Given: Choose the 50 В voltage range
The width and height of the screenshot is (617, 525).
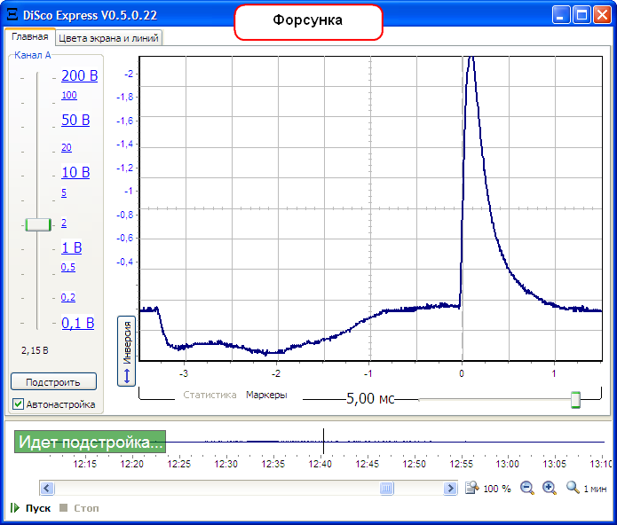Looking at the screenshot, I should tap(75, 121).
